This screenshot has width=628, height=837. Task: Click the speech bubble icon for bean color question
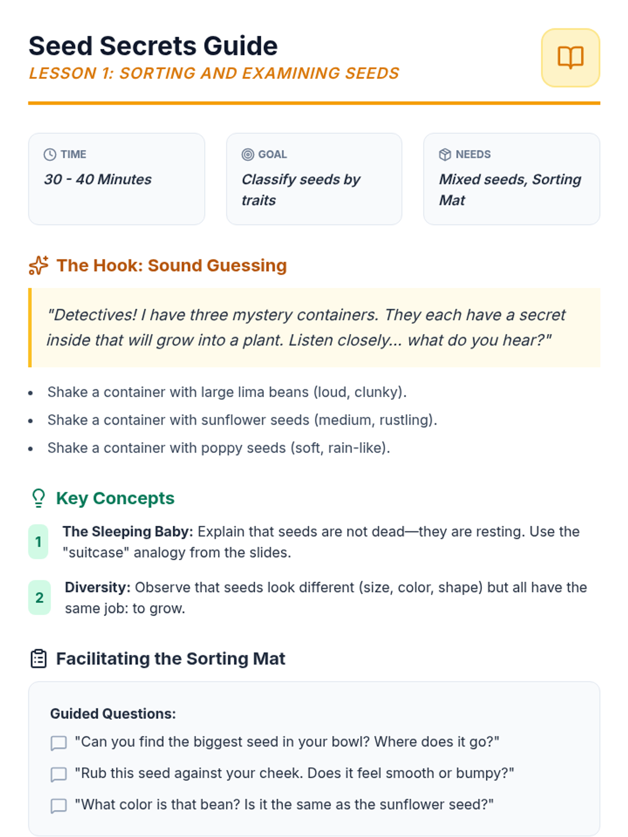(59, 806)
